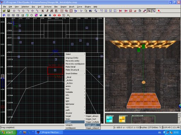Screen dimensions: 181x135
Task: Select the cyan nodrop texture thumbnail
Action: [109, 120]
